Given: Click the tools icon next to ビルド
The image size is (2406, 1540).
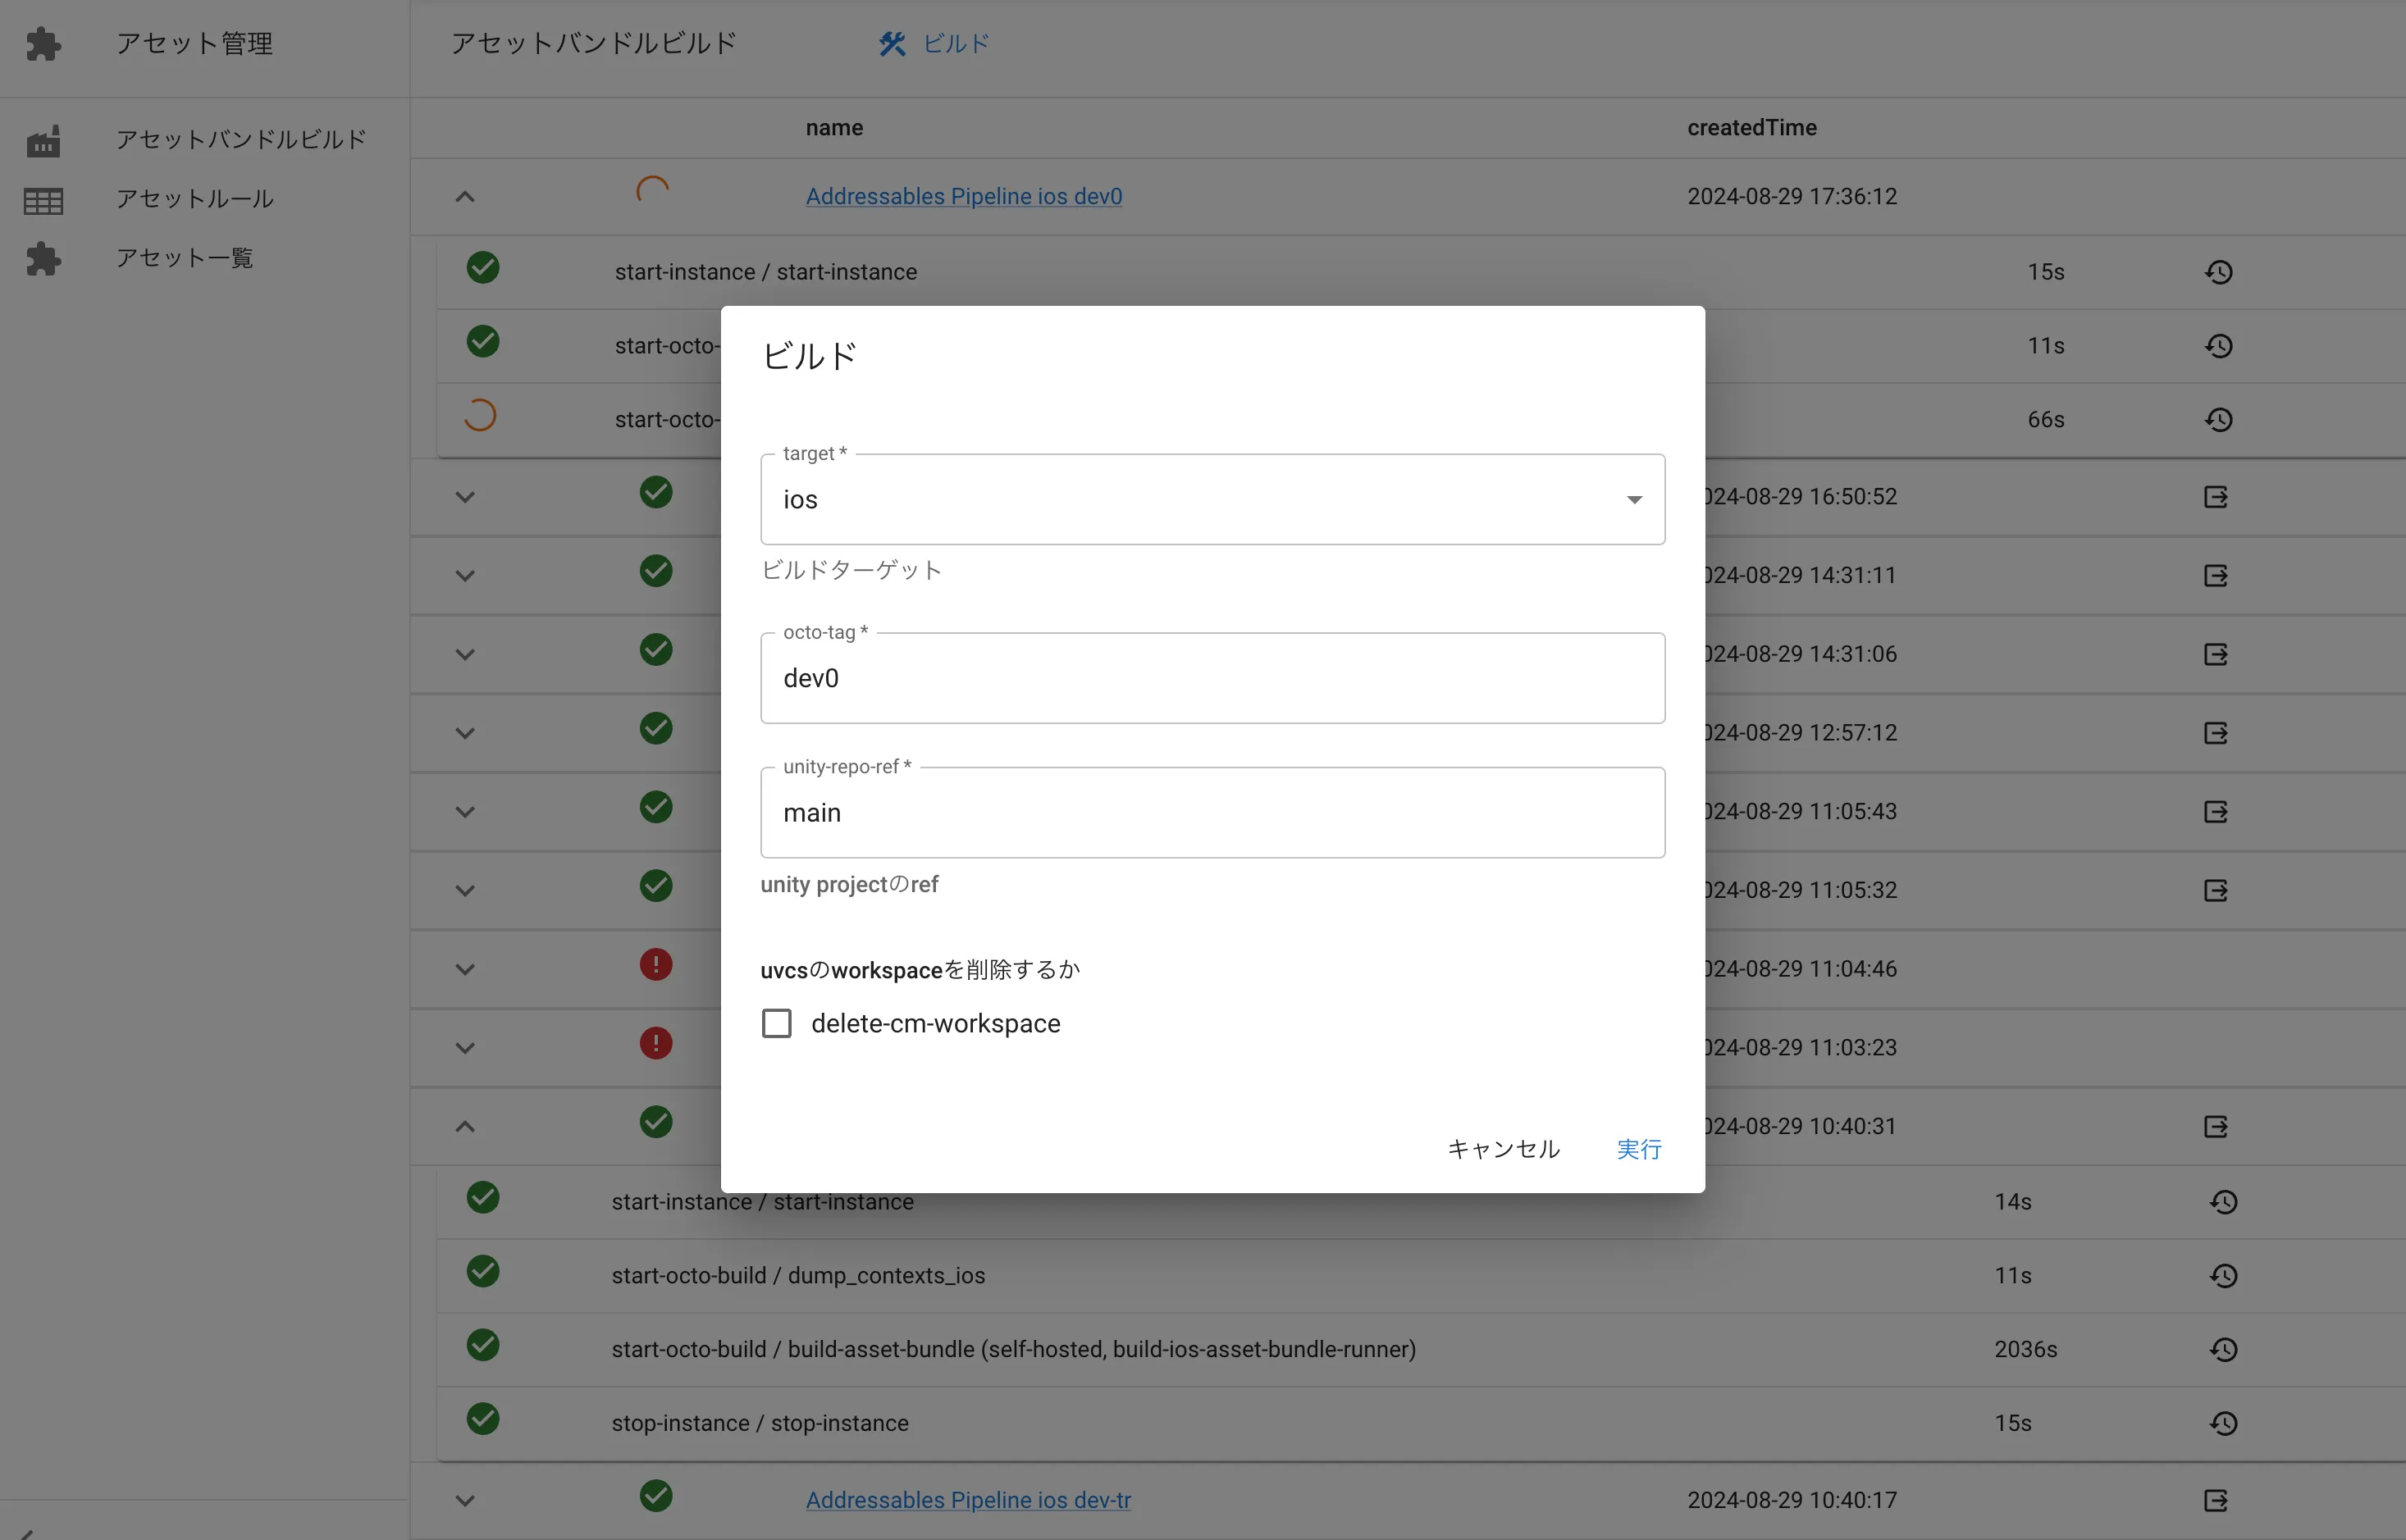Looking at the screenshot, I should (x=892, y=44).
